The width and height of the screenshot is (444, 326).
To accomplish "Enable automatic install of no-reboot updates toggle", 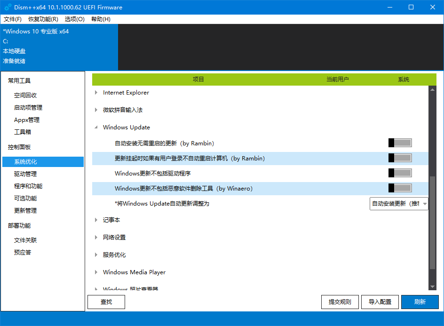I will coord(400,143).
